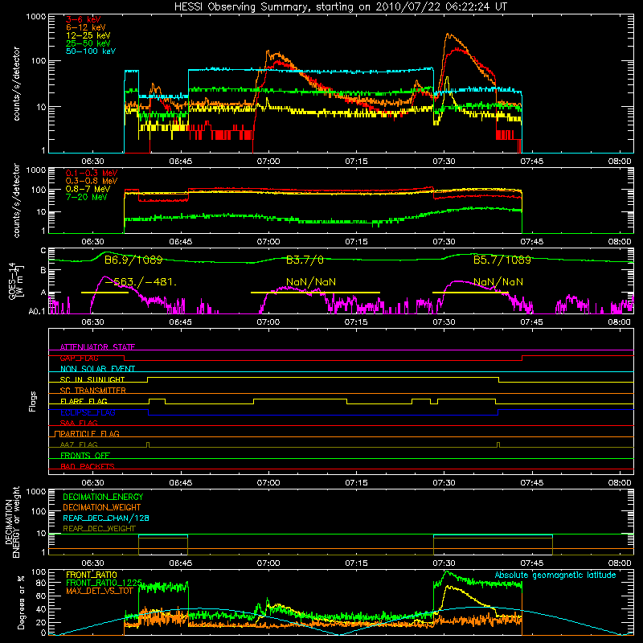Click the B6.9/1089 flare annotation
643x643 pixels.
coord(133,260)
